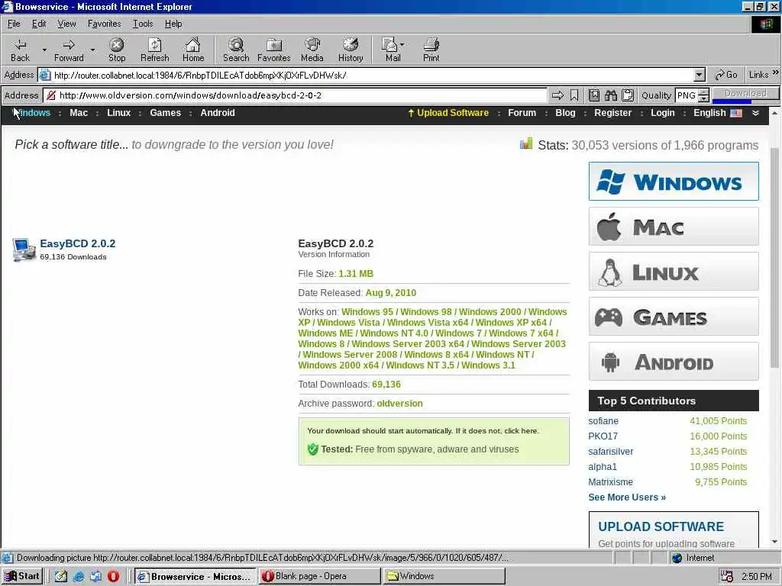Image resolution: width=782 pixels, height=586 pixels.
Task: Click the Quality PNG value field
Action: (x=687, y=95)
